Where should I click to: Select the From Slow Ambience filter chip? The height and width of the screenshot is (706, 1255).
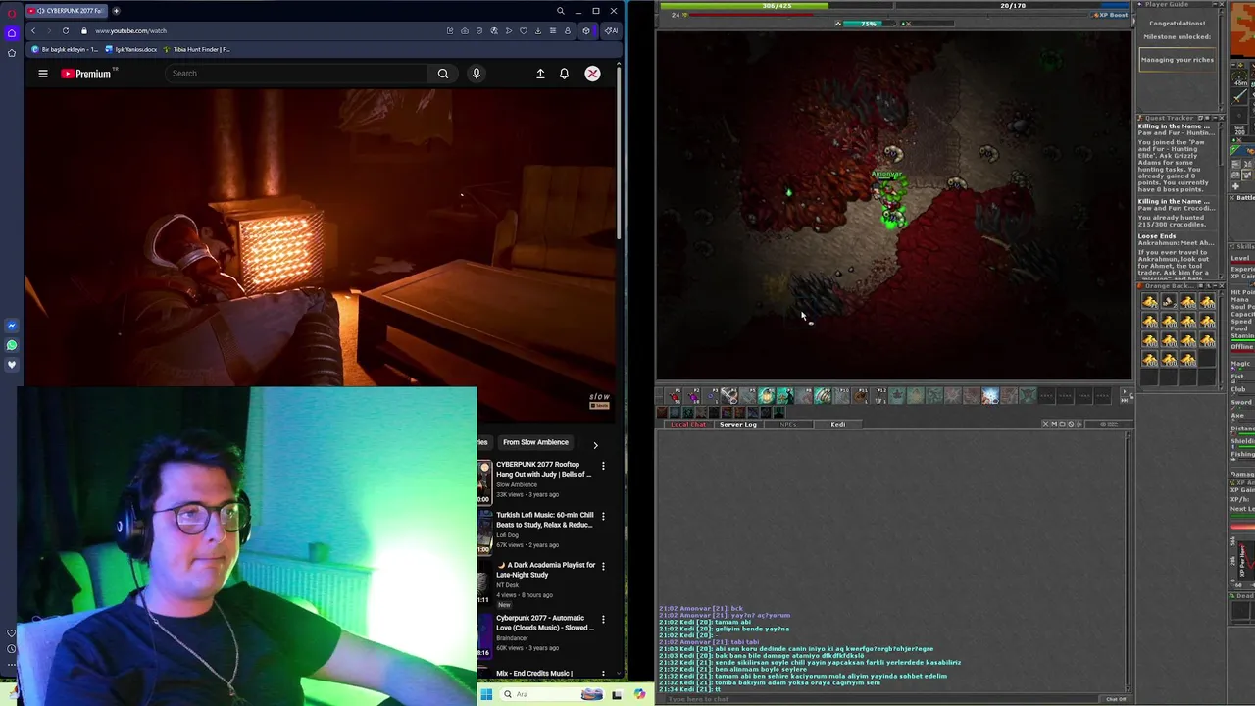click(x=535, y=442)
